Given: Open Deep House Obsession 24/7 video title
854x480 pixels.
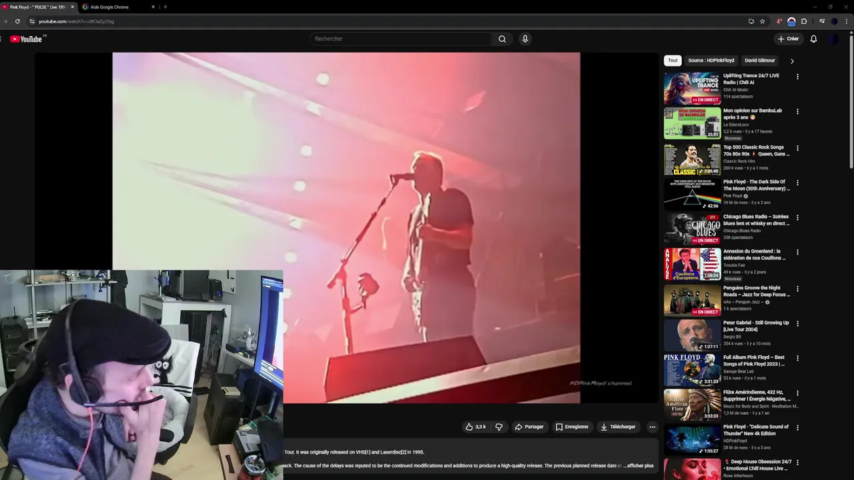Looking at the screenshot, I should tap(758, 465).
